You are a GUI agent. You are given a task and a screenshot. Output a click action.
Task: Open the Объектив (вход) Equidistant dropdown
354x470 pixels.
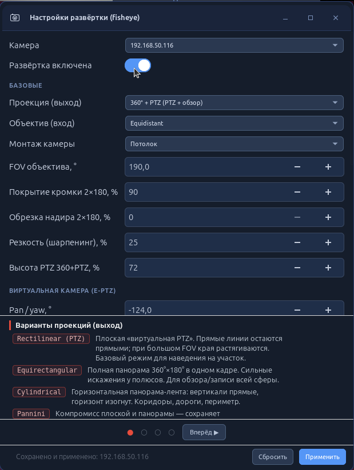(234, 123)
